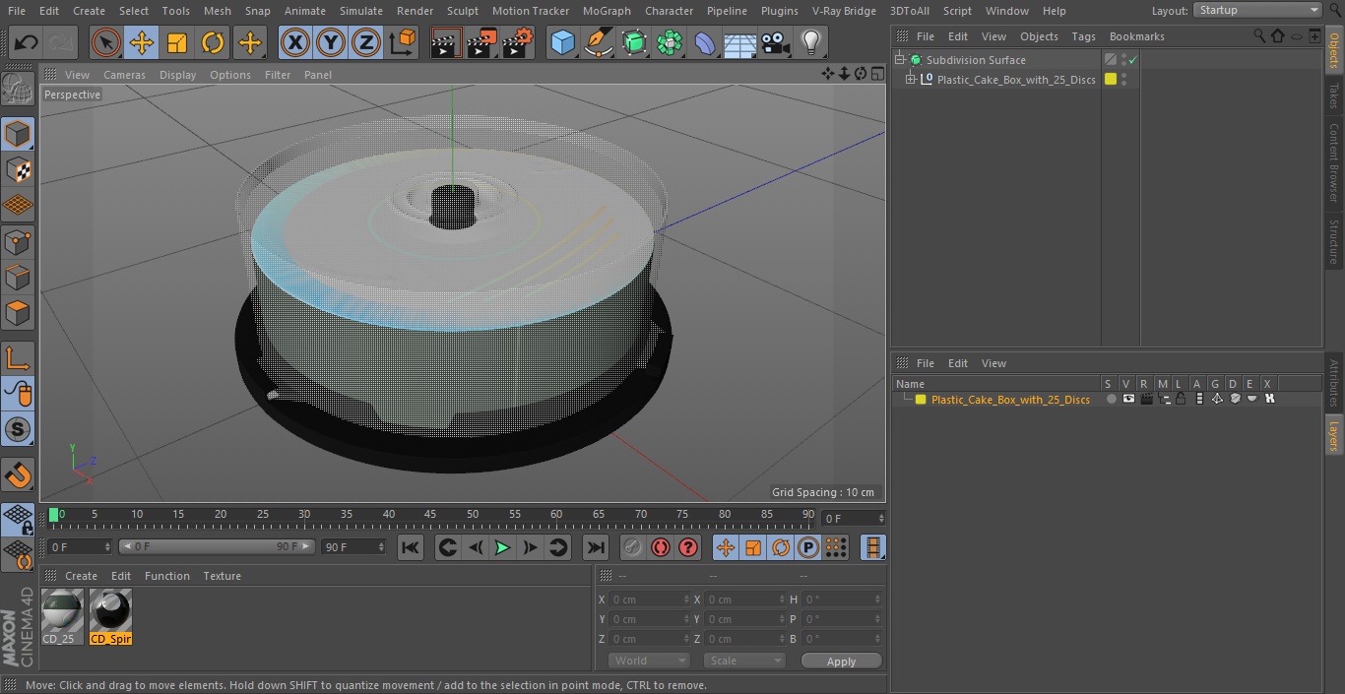1345x694 pixels.
Task: Open the material manager Texture menu
Action: 222,576
